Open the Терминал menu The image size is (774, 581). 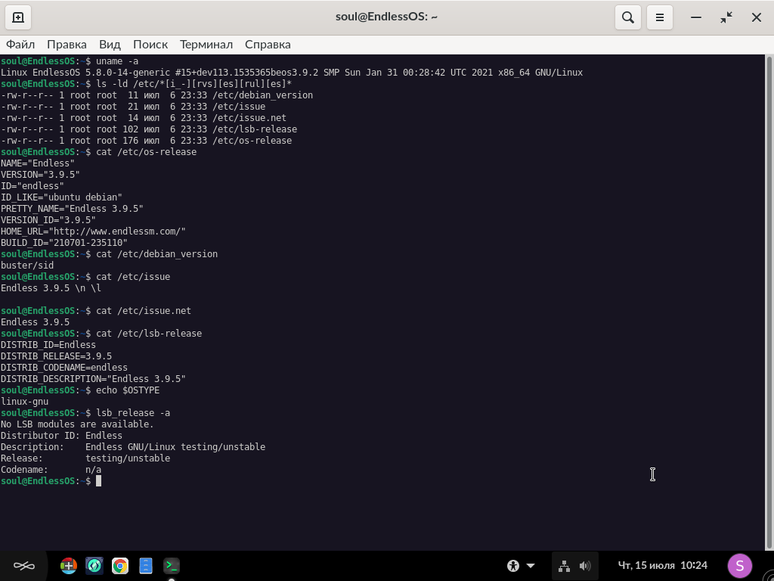coord(206,45)
